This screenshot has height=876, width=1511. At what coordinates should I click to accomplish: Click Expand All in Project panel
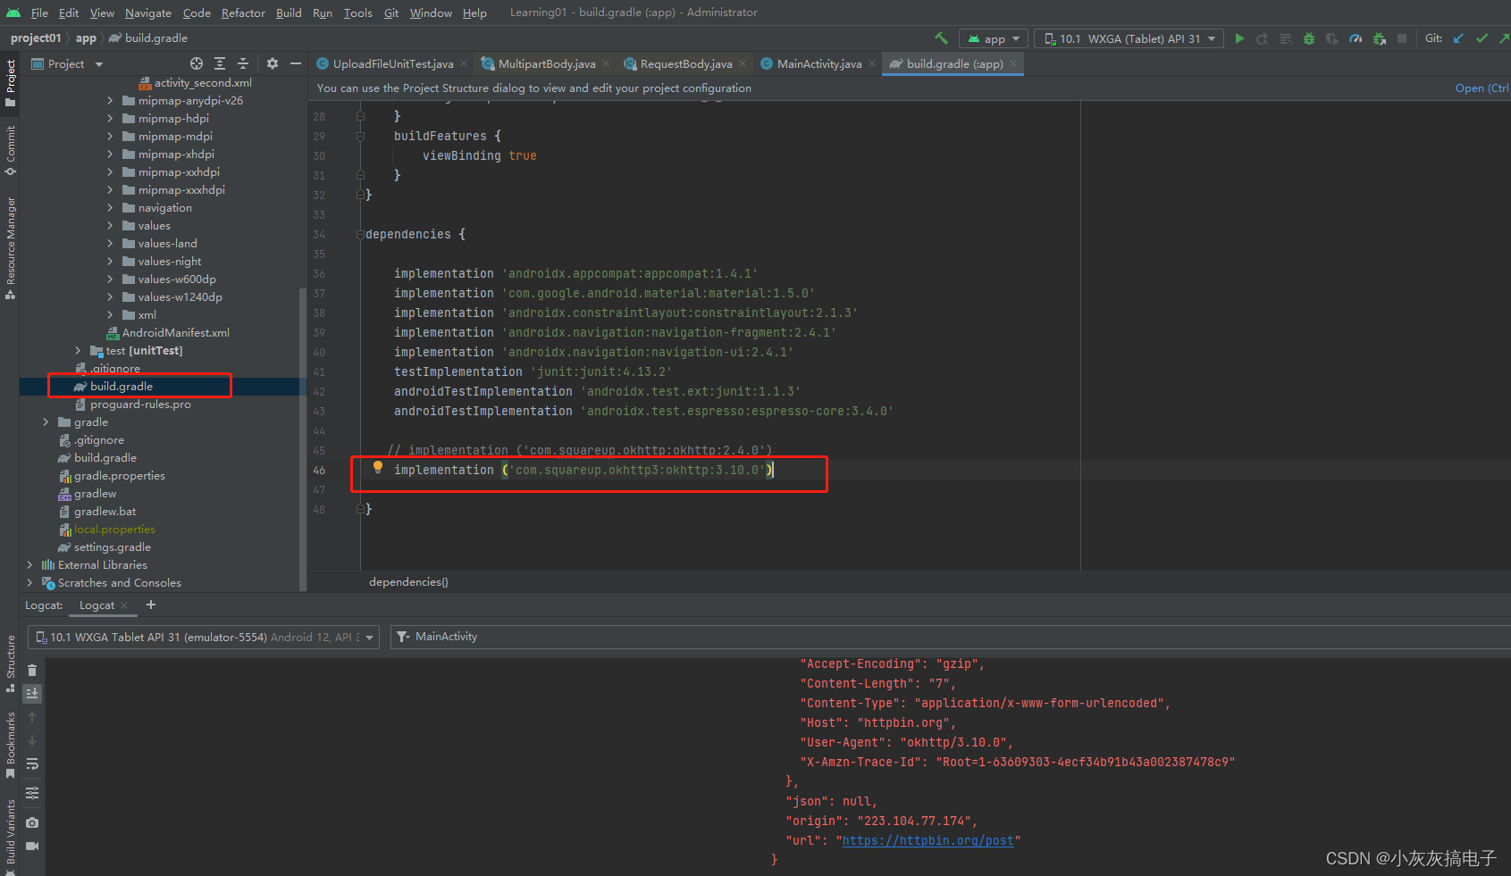point(220,63)
